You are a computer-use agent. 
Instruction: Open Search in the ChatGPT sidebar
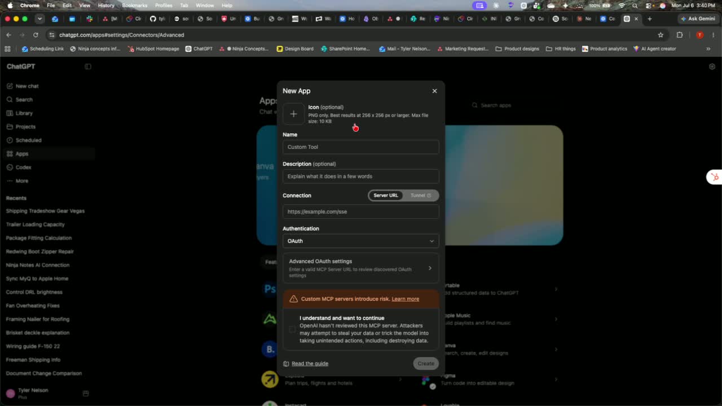click(x=24, y=100)
